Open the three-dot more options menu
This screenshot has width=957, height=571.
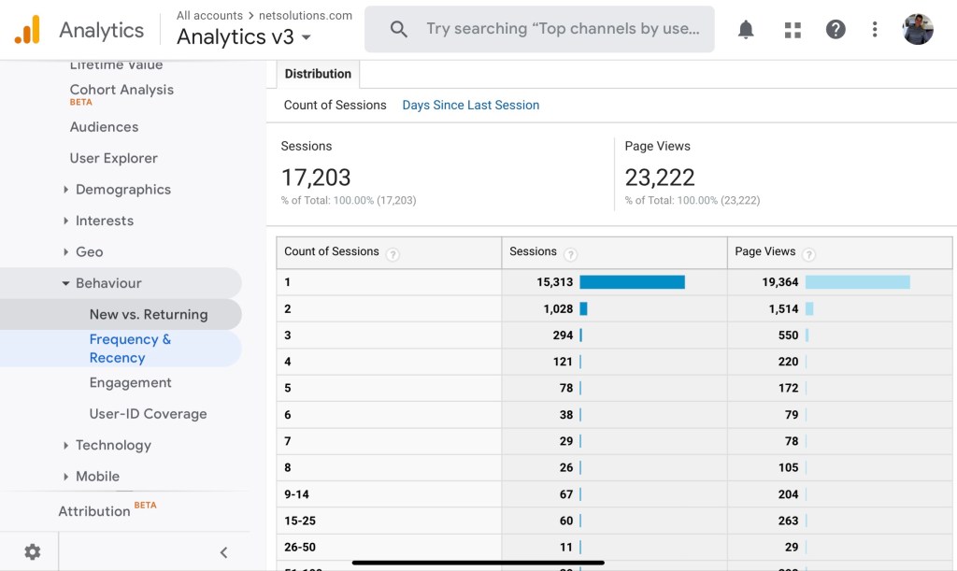pos(875,30)
